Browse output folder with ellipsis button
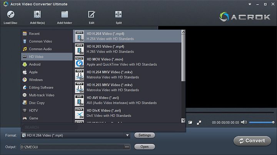Viewport: 277px width, 155px height. [x=127, y=147]
